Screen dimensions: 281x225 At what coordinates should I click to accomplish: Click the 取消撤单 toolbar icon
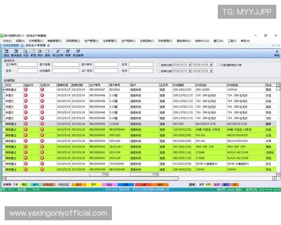point(78,52)
